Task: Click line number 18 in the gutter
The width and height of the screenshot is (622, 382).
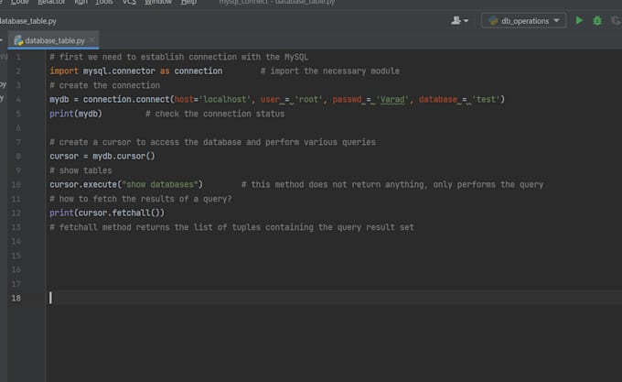Action: click(x=16, y=299)
